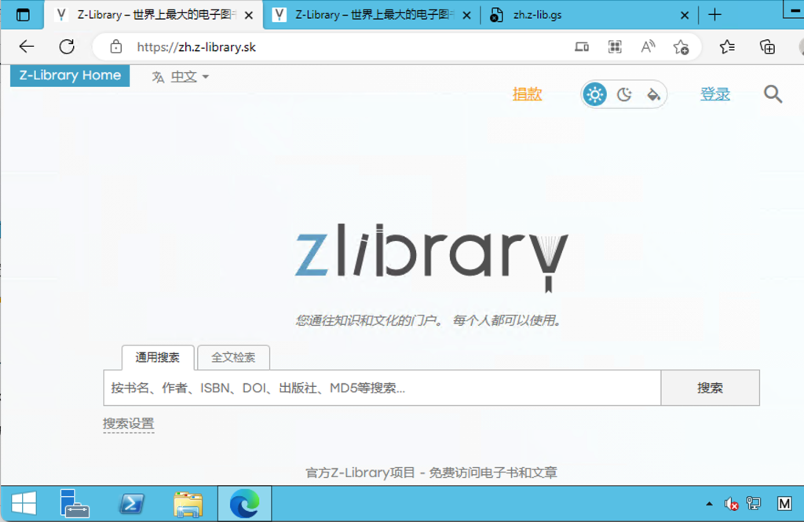Screen dimensions: 804x522
Task: Activate the Read aloud icon
Action: click(648, 47)
